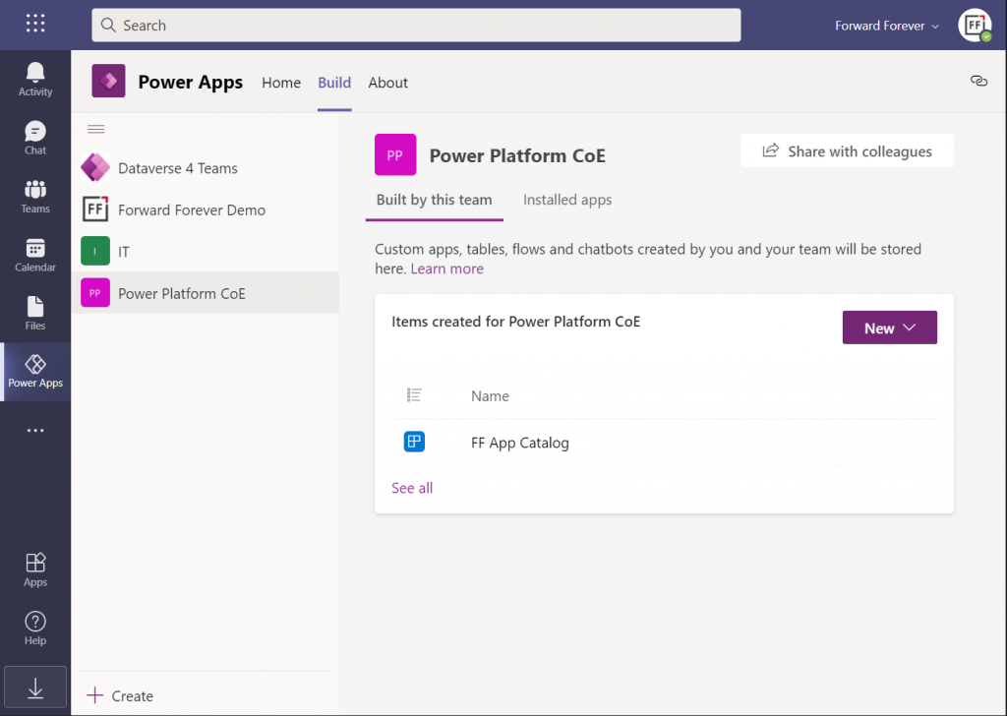Select the IT team
This screenshot has width=1007, height=716.
(206, 252)
